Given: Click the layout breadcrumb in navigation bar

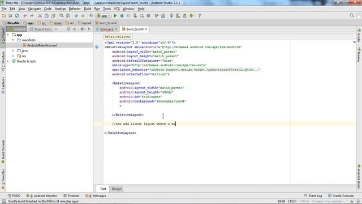Looking at the screenshot, I should tap(84, 23).
